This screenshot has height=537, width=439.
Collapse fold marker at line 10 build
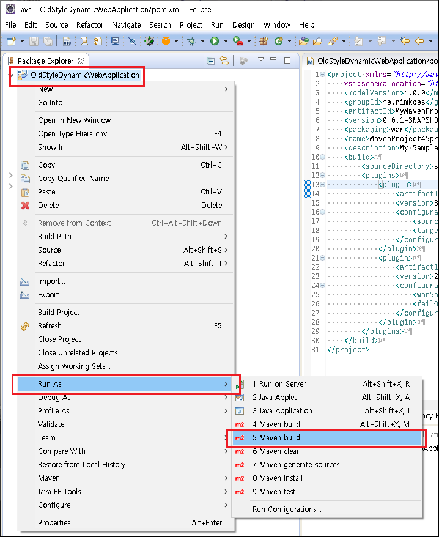coord(322,157)
